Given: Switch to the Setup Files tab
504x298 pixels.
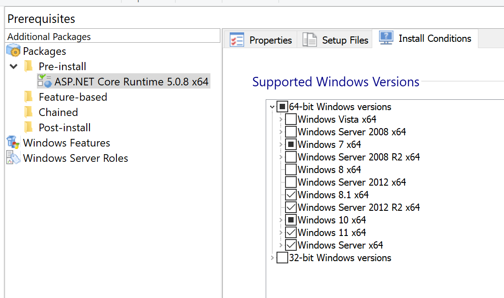Looking at the screenshot, I should pyautogui.click(x=335, y=40).
